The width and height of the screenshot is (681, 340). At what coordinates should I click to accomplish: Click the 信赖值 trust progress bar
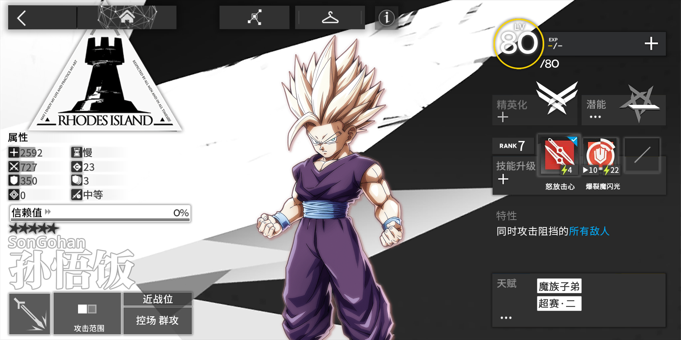[100, 213]
